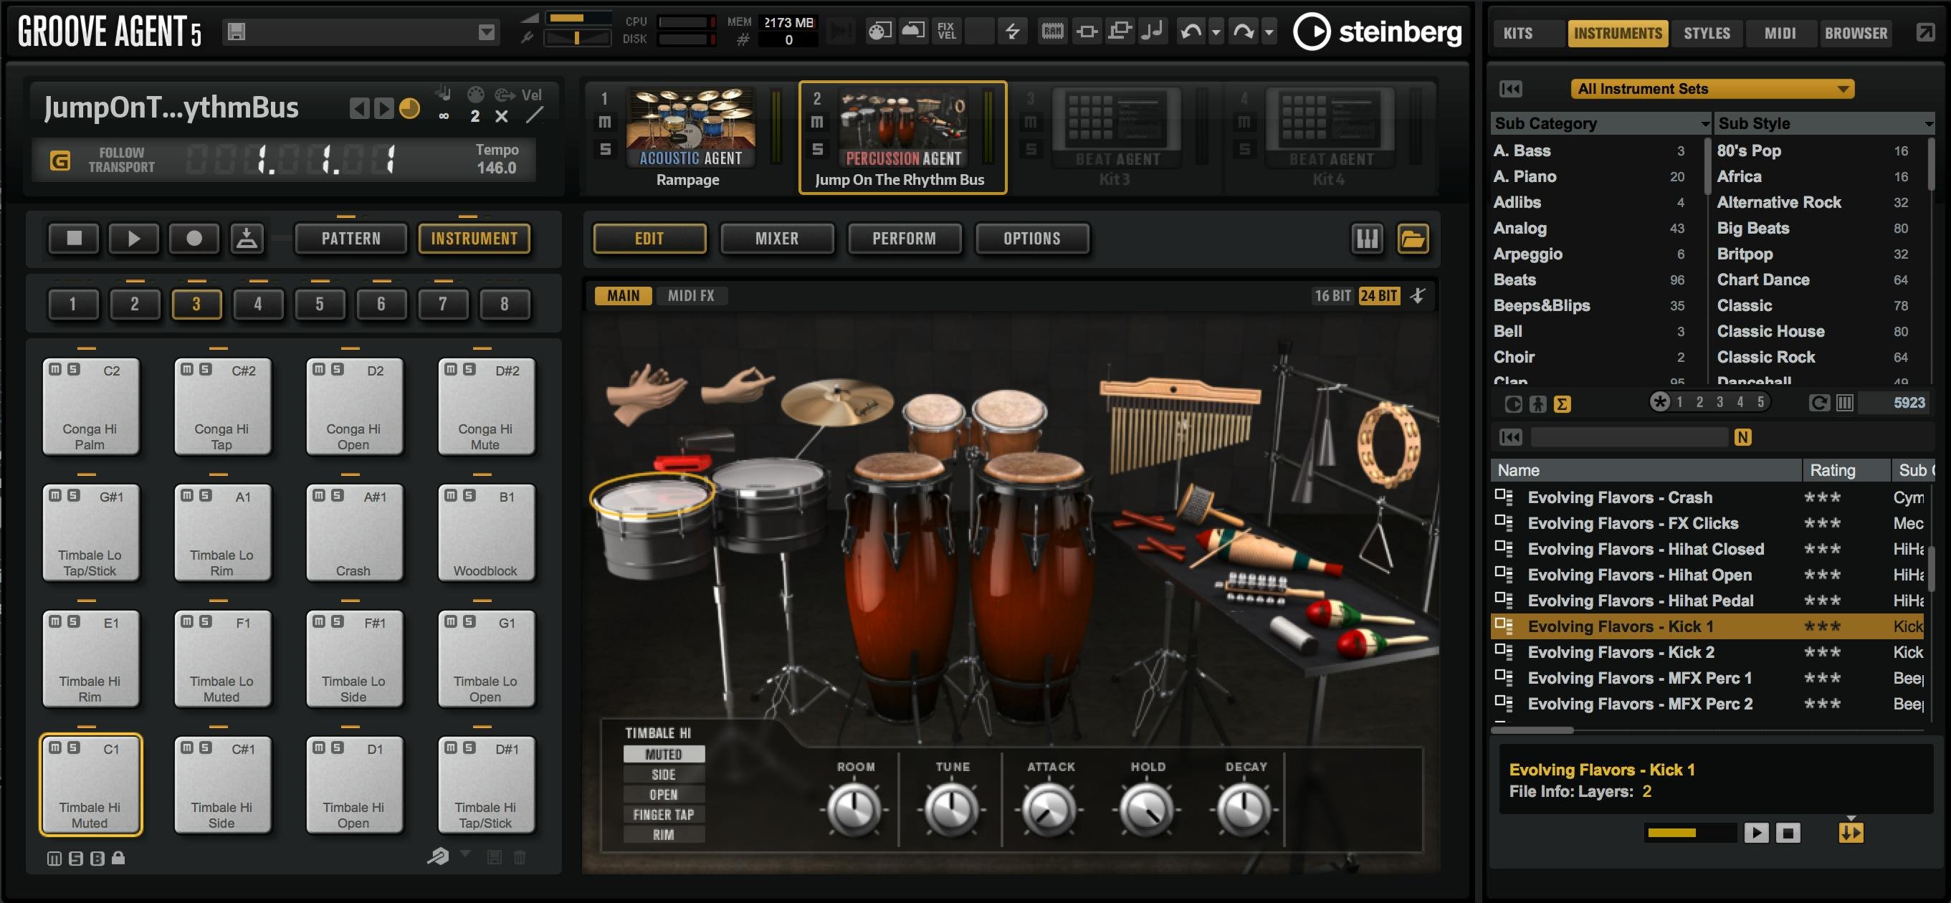Click the EDIT page button

(649, 239)
